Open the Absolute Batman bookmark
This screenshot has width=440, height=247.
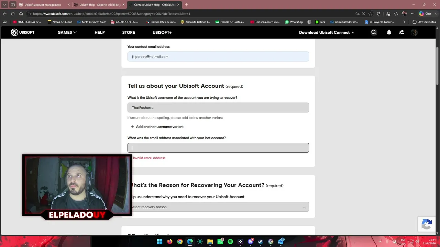point(195,22)
